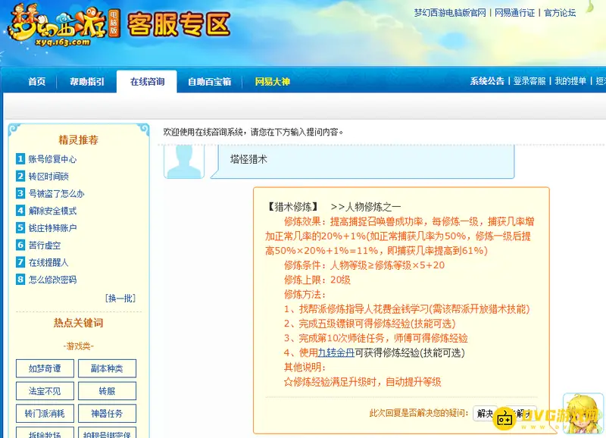606x438 pixels.
Task: Open 号被盗了怎么办 recommendation
Action: (56, 193)
